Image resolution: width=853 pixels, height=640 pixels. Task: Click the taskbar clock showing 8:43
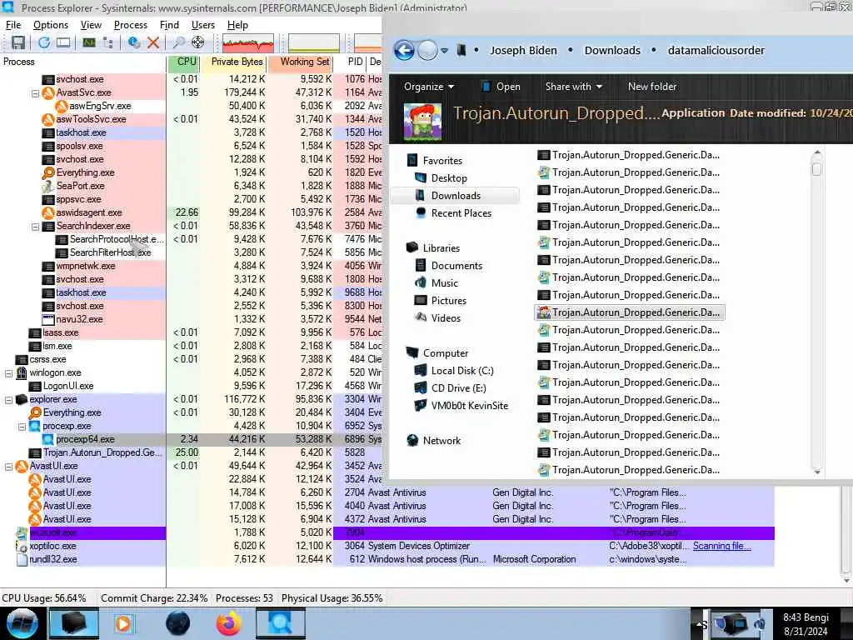(806, 624)
